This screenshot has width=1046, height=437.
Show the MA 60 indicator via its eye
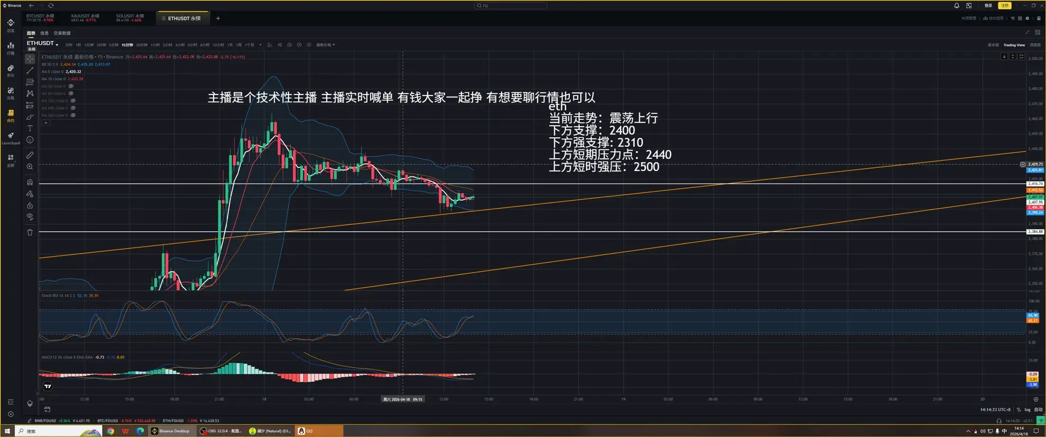point(71,93)
